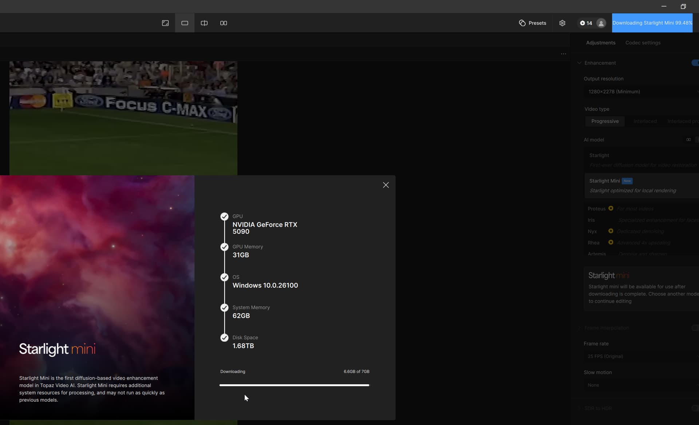Collapse the Enhancement section chevron
Viewport: 699px width, 425px height.
(x=579, y=63)
